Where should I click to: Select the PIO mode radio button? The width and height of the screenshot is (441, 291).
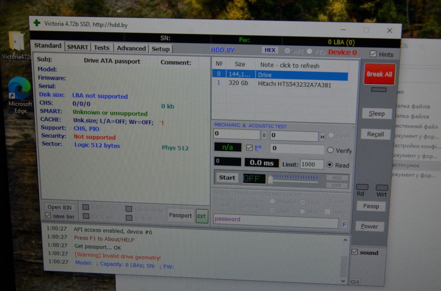(x=309, y=51)
